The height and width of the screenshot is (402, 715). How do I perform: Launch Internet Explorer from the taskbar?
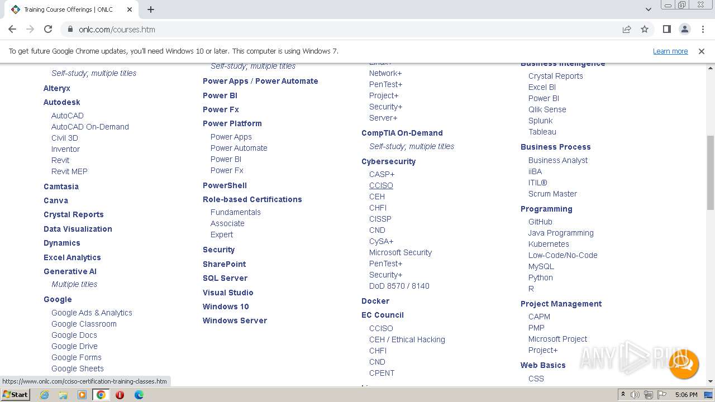click(x=44, y=395)
